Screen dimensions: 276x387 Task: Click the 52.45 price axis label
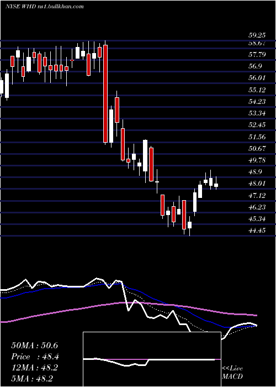[257, 125]
